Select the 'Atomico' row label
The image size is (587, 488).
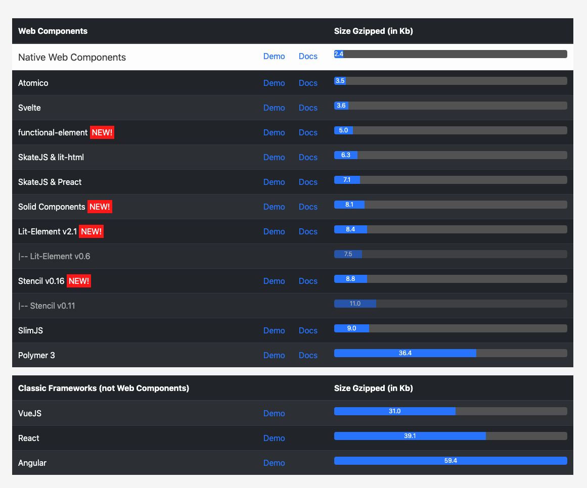tap(33, 83)
